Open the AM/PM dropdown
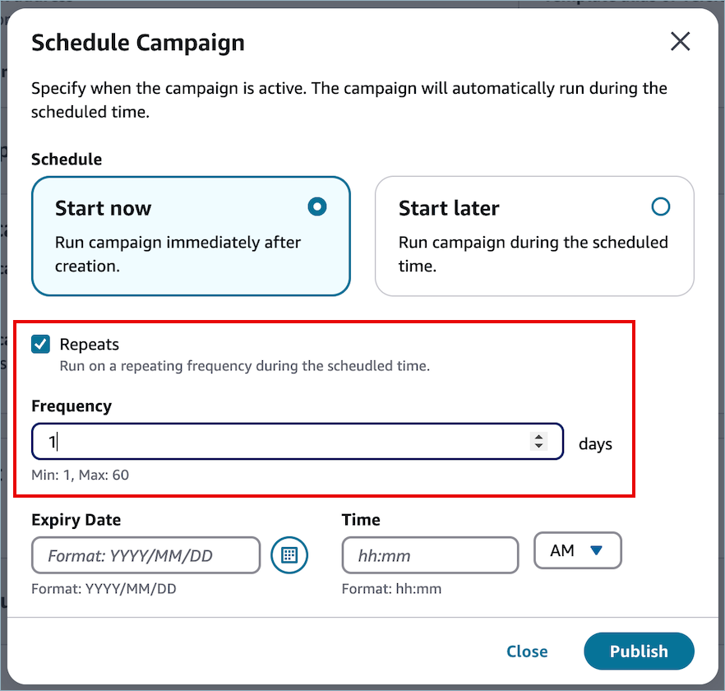Screen dimensions: 725x691 coord(578,550)
